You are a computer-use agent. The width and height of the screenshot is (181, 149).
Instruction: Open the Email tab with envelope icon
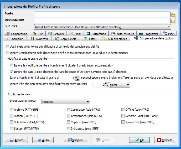click(75, 34)
